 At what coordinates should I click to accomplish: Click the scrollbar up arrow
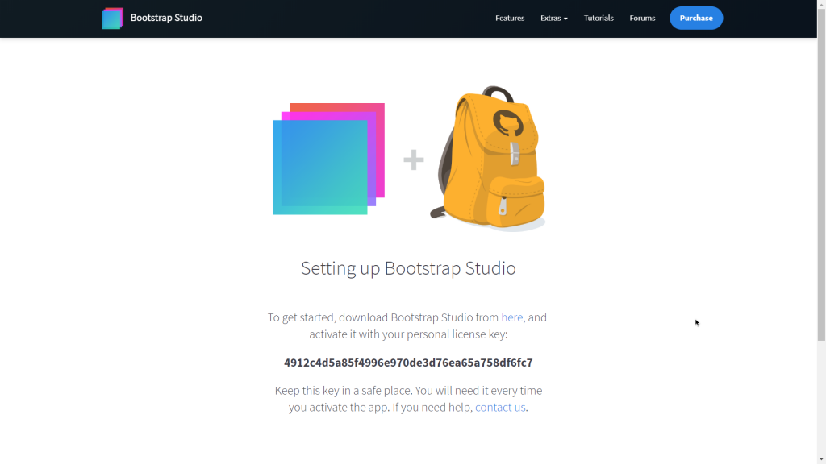pyautogui.click(x=821, y=4)
